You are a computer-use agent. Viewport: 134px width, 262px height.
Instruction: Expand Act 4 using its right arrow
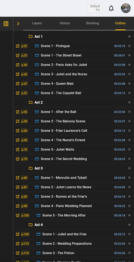(129, 225)
